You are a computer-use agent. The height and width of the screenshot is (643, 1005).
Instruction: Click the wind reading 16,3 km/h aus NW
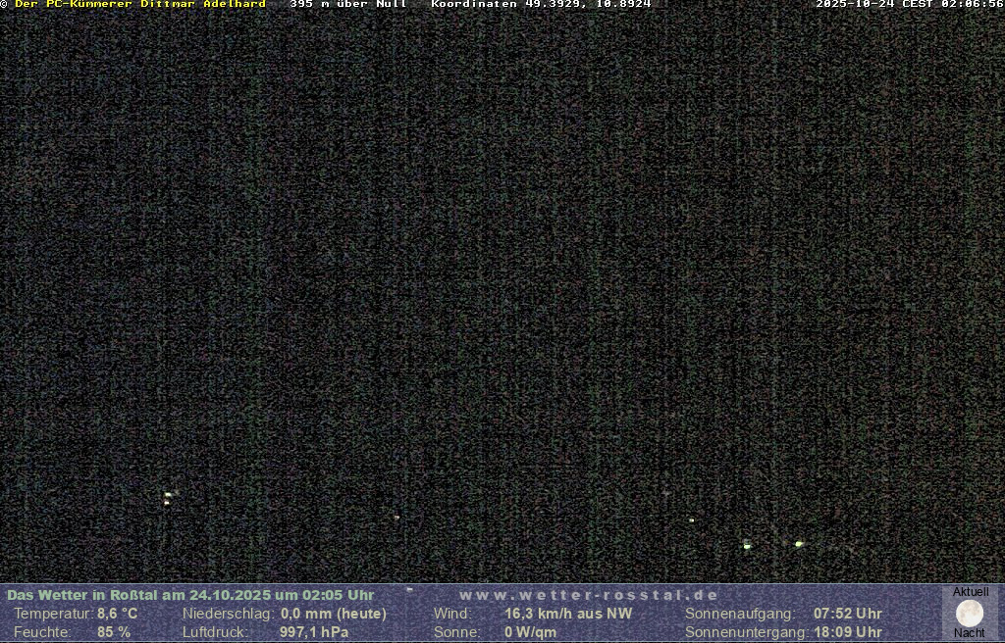(568, 614)
